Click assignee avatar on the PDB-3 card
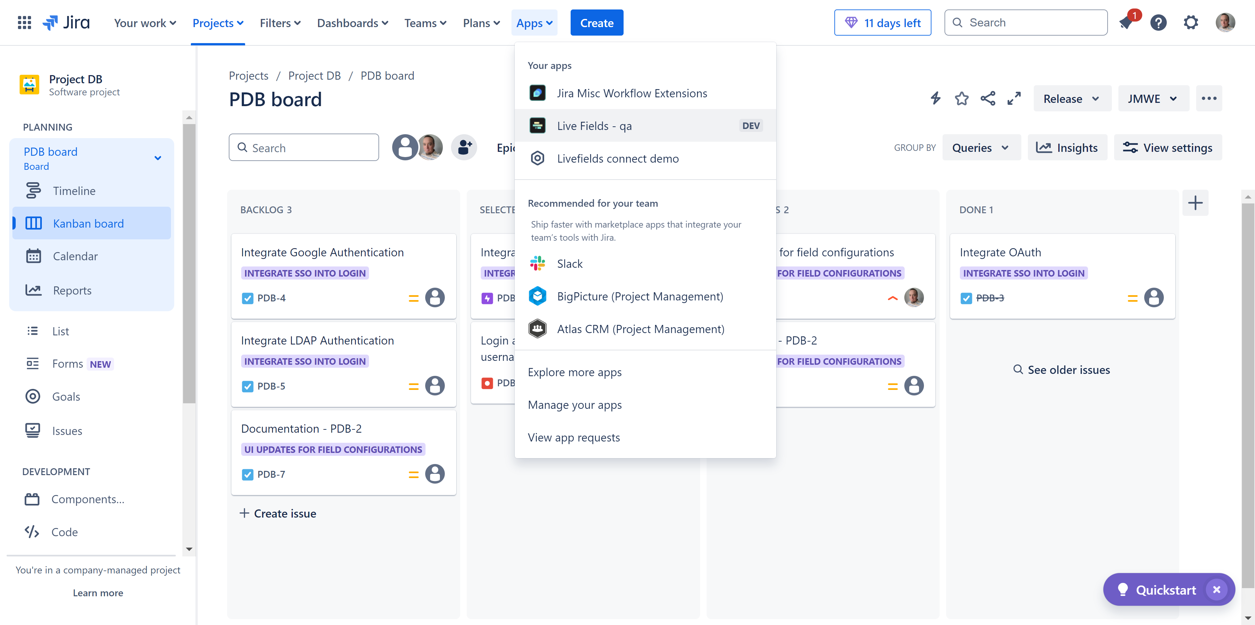The image size is (1255, 625). (x=1153, y=298)
